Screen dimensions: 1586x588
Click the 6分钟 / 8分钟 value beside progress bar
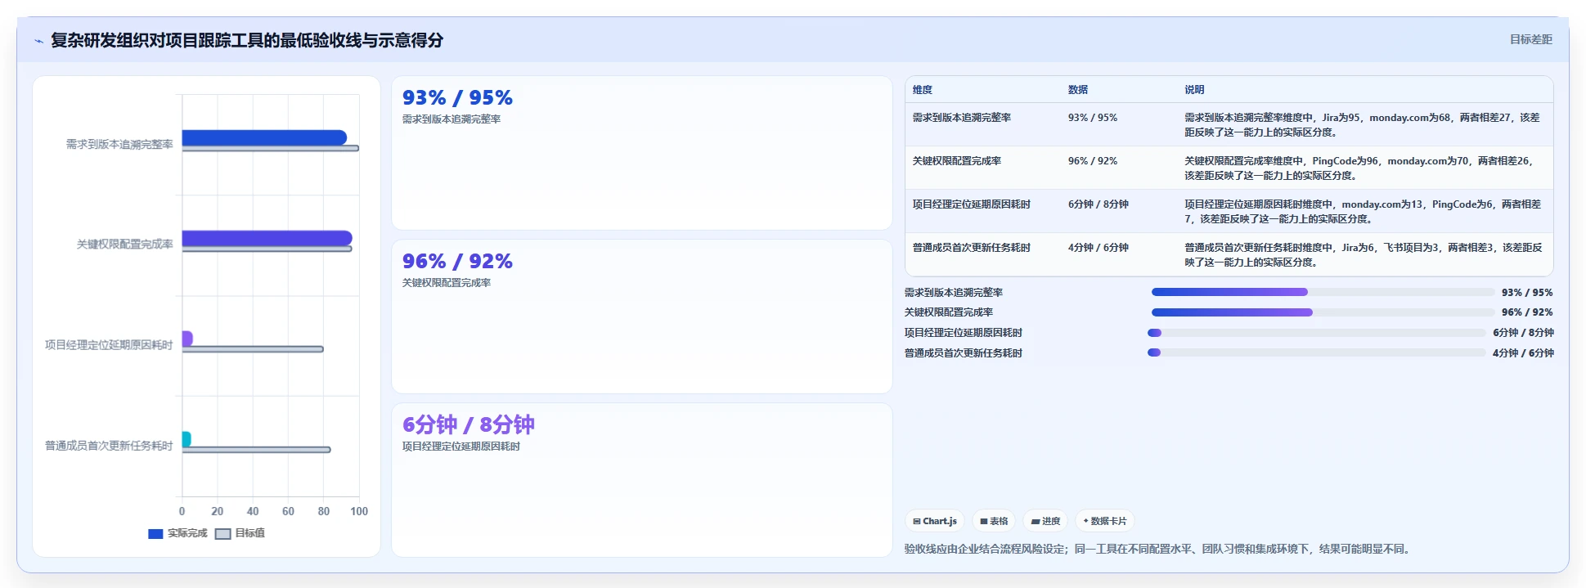click(x=1523, y=333)
